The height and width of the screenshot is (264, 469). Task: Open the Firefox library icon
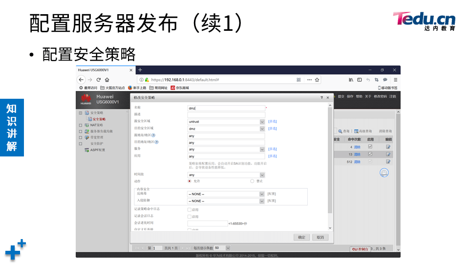tap(351, 80)
